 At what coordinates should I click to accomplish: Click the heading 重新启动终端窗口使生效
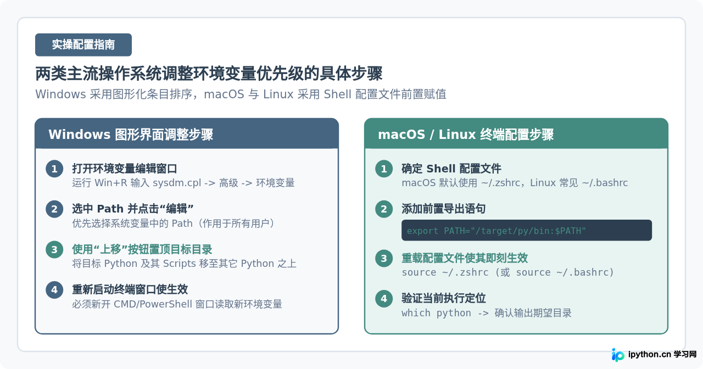tap(130, 289)
